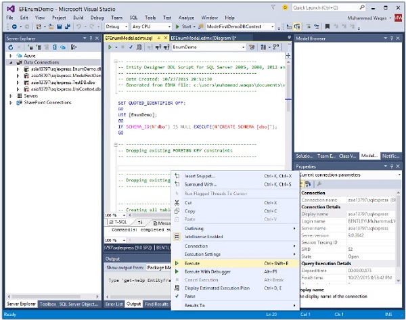Switch to the EFEnumModel.edmx [Diagram1] tab
The image size is (406, 320).
202,39
